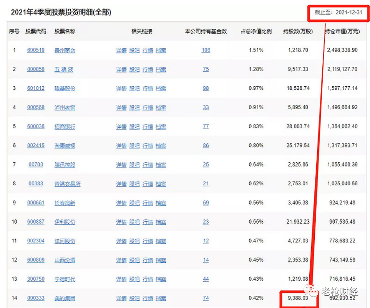Open 五粮液 stock name link
Image resolution: width=370 pixels, height=308 pixels.
pyautogui.click(x=64, y=69)
